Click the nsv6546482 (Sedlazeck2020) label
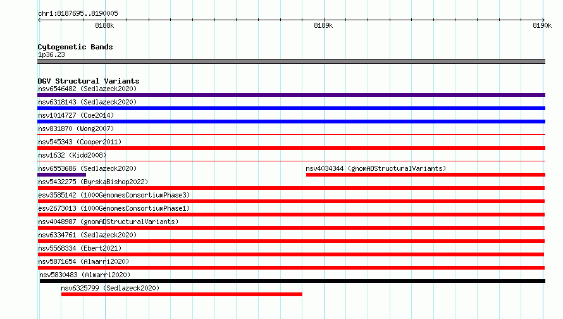563x319 pixels. [87, 89]
